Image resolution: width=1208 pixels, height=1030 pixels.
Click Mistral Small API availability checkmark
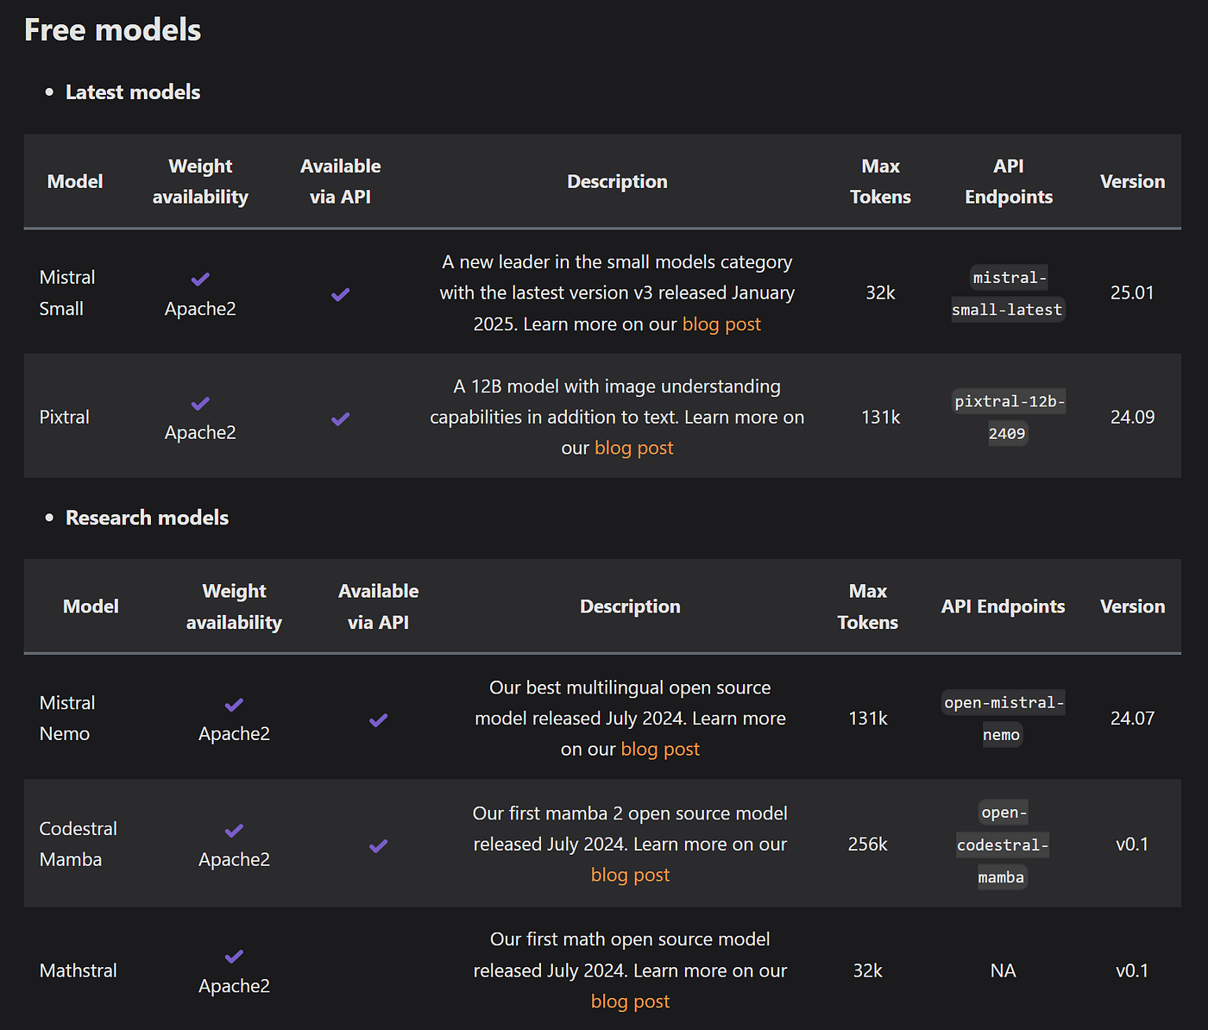[340, 295]
